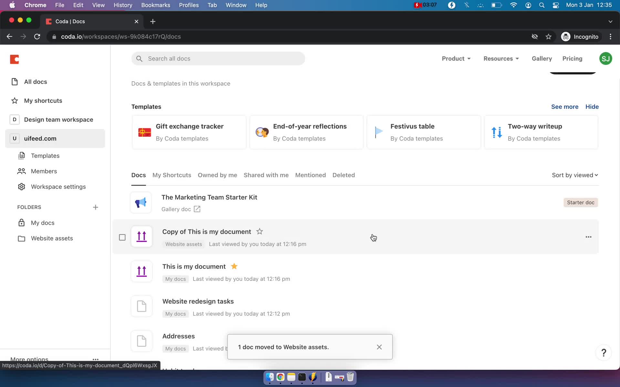The image size is (620, 387).
Task: Switch to the Shared with me tab
Action: coord(266,175)
